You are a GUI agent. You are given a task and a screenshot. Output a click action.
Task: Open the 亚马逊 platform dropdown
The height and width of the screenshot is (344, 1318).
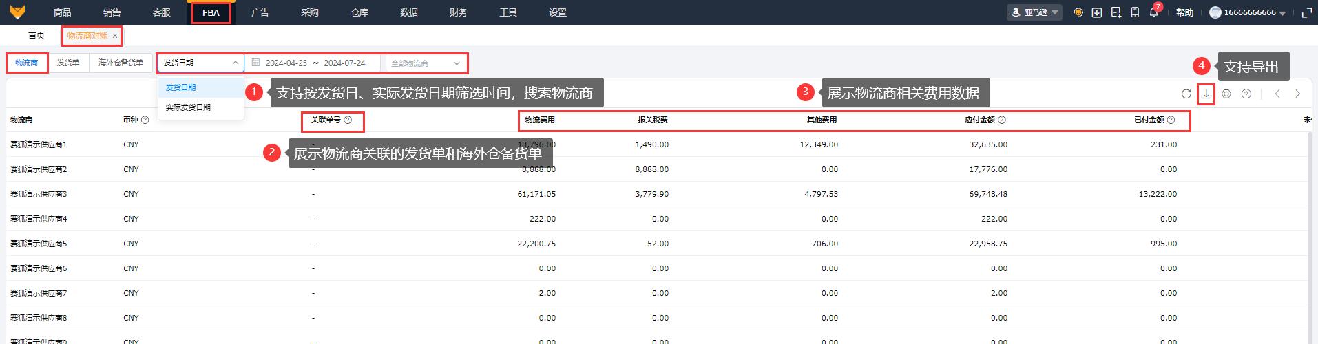(1035, 12)
